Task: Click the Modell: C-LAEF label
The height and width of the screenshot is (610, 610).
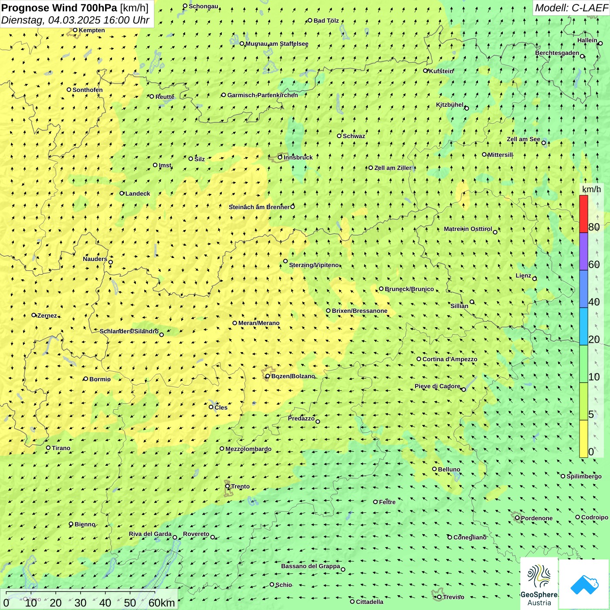Action: 571,8
